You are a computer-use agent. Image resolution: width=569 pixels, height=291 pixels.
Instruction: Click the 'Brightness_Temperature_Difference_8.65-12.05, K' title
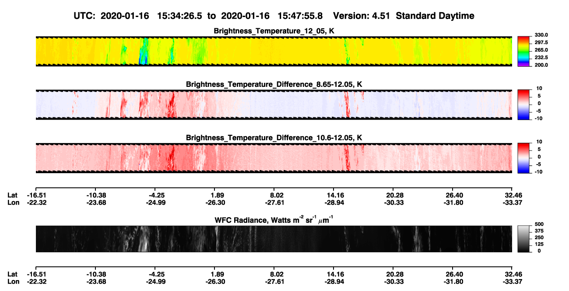coord(274,84)
